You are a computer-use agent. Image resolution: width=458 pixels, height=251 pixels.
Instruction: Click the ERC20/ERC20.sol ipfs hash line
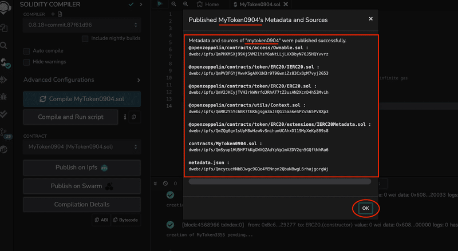[258, 92]
